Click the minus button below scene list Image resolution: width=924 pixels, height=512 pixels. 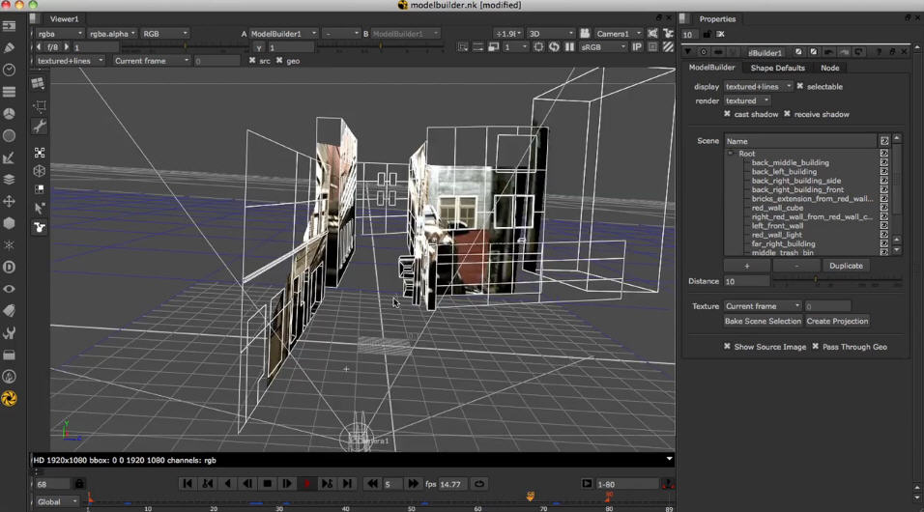[796, 266]
